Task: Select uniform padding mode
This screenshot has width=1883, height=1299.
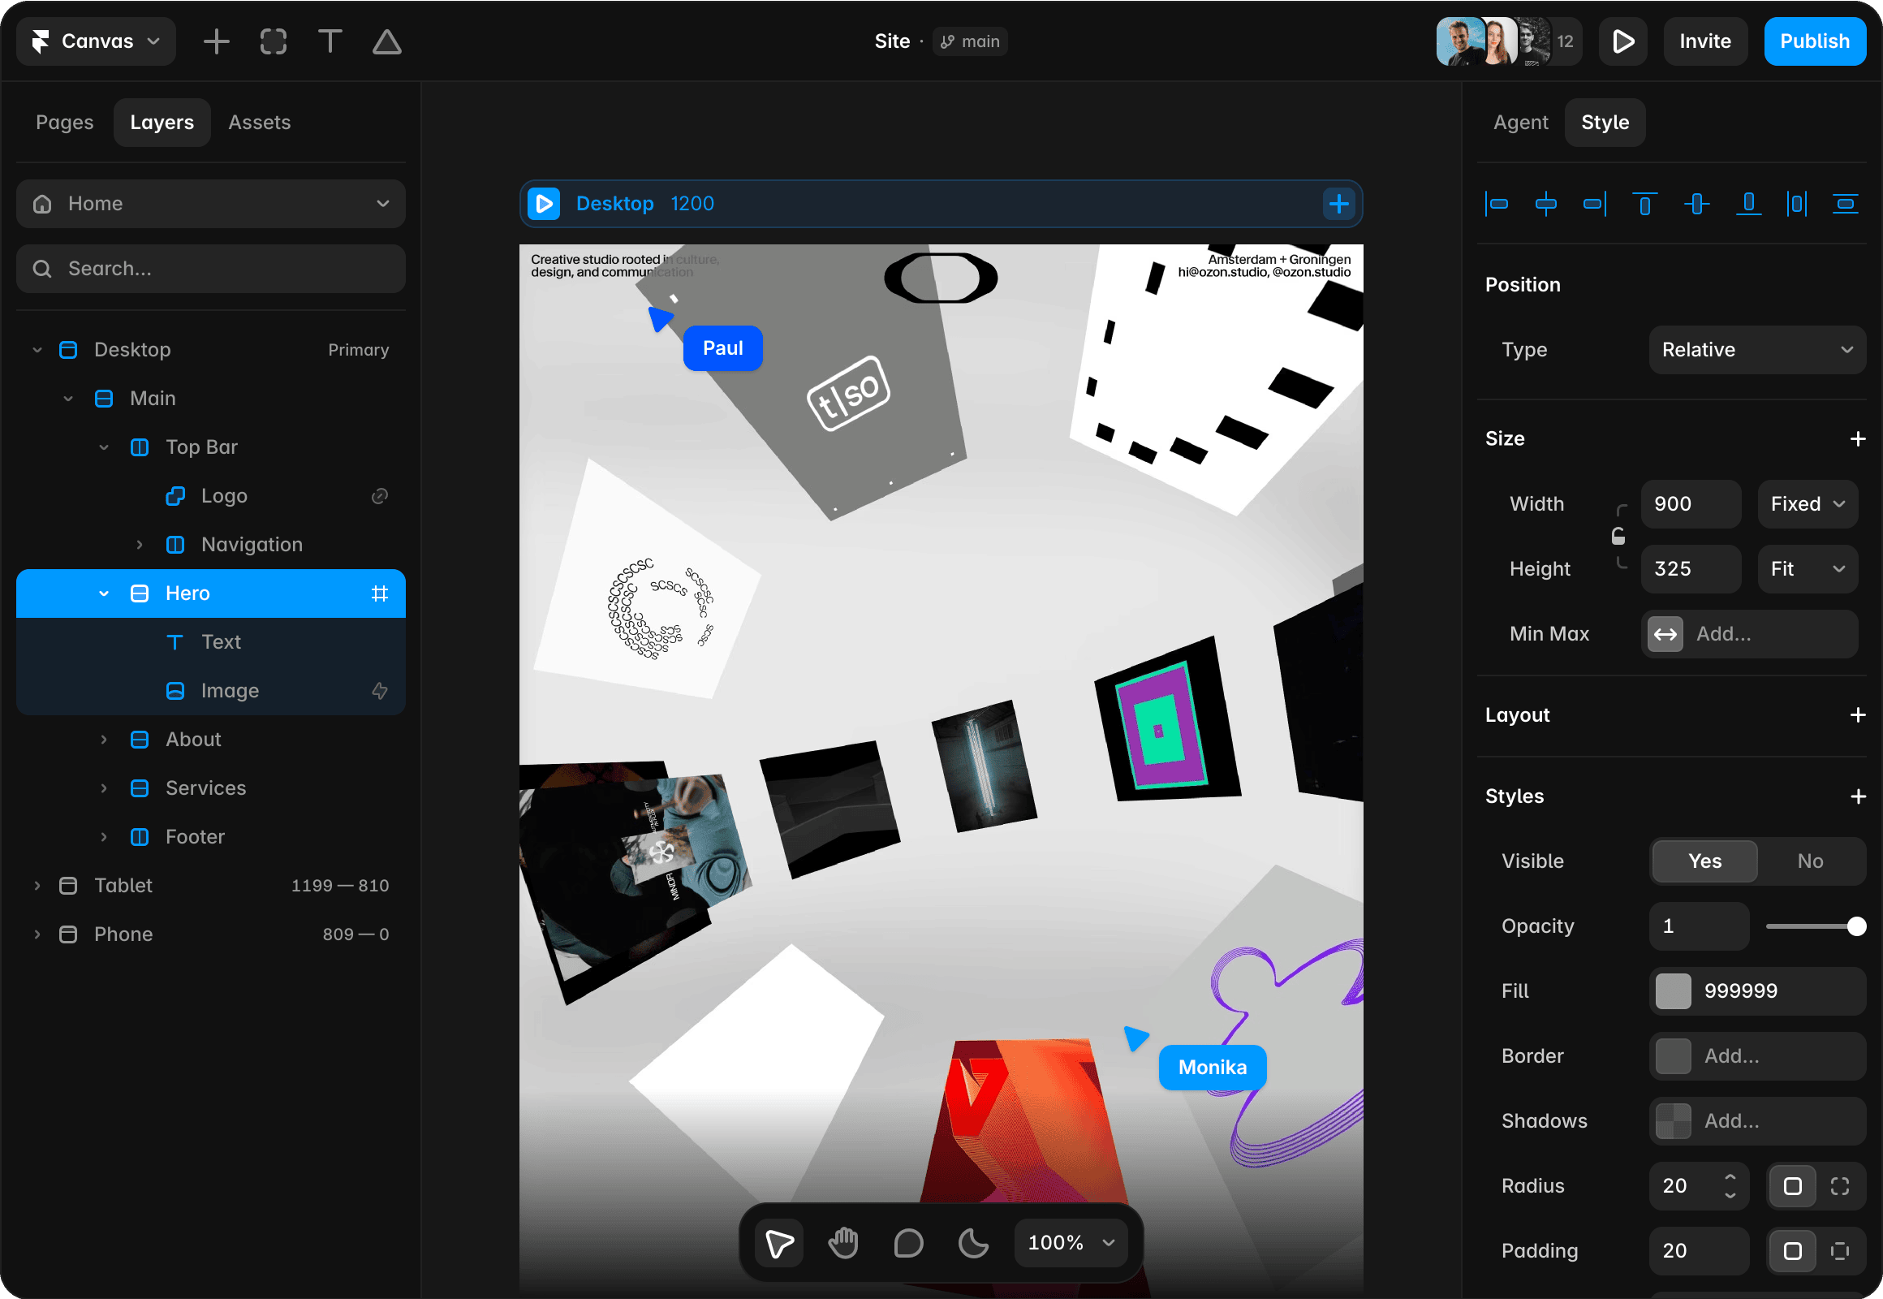Action: coord(1792,1251)
